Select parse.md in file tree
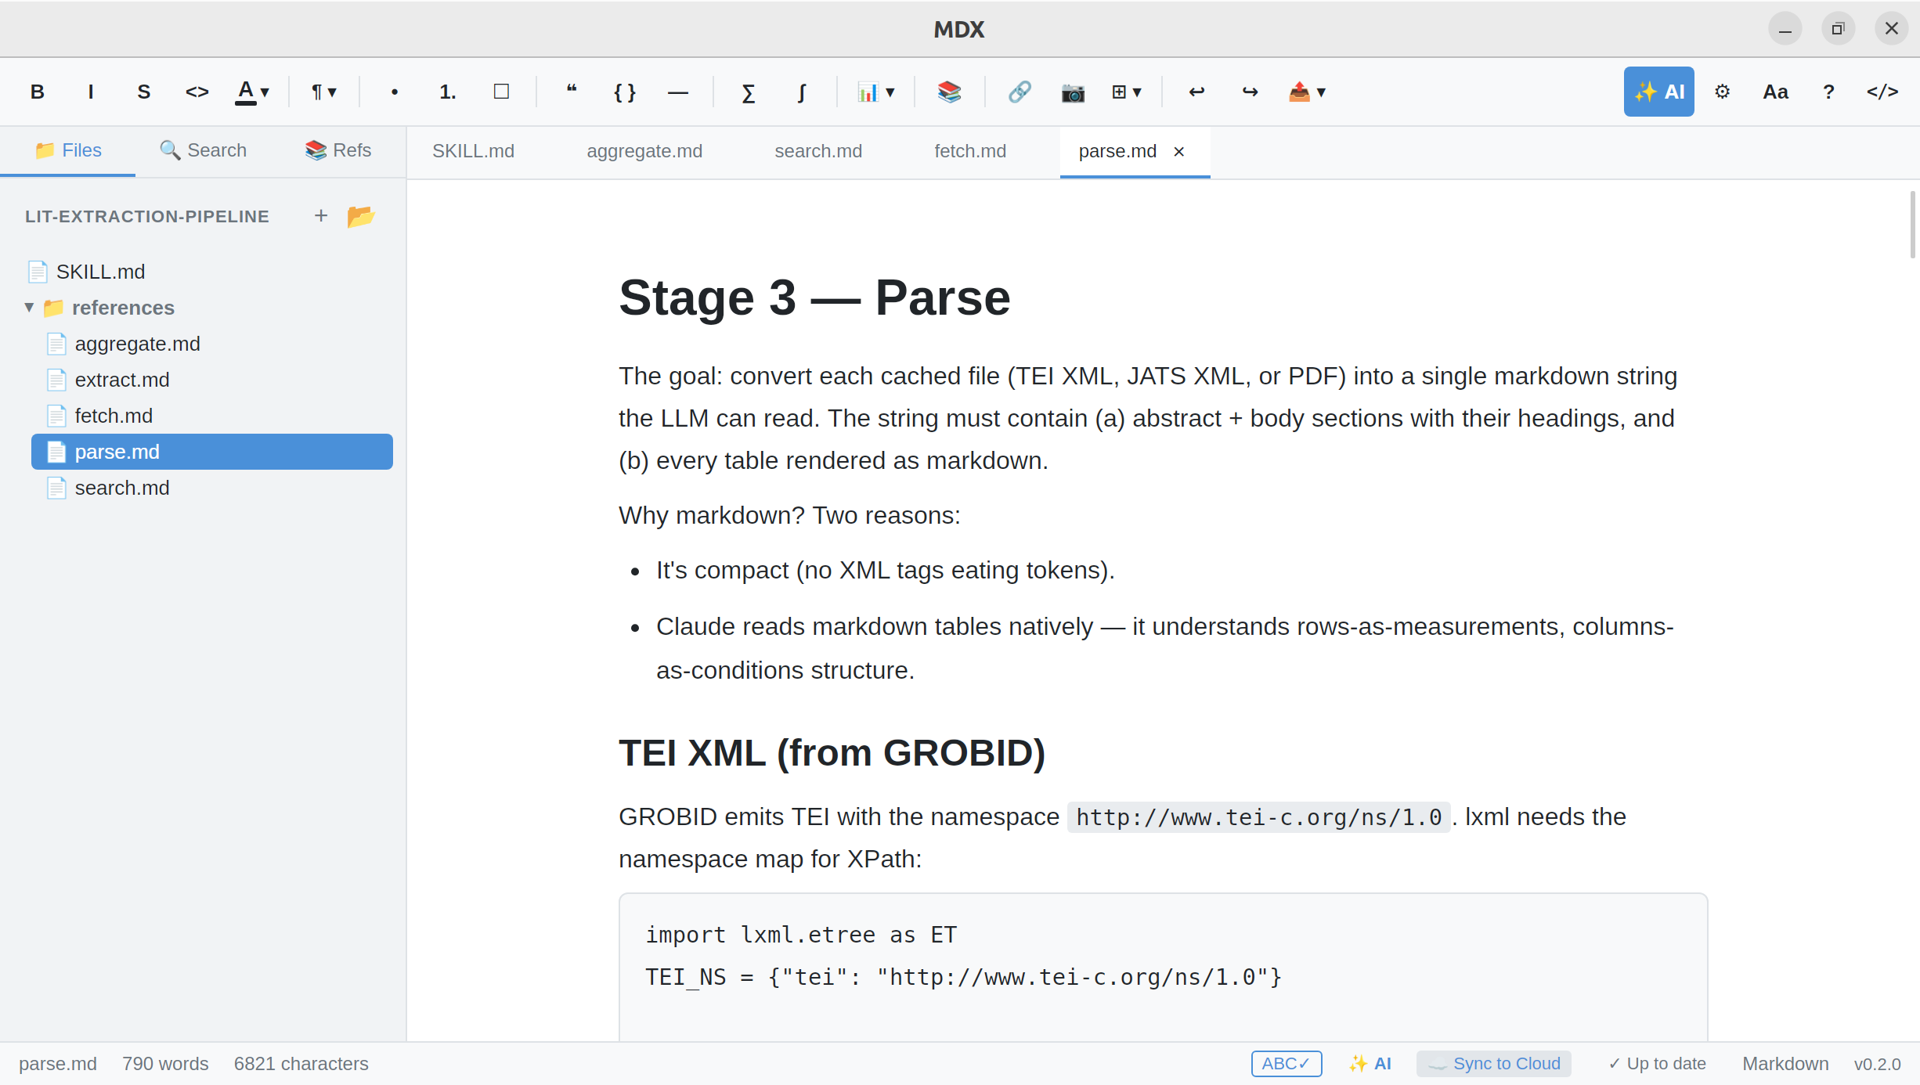This screenshot has width=1920, height=1085. [211, 452]
